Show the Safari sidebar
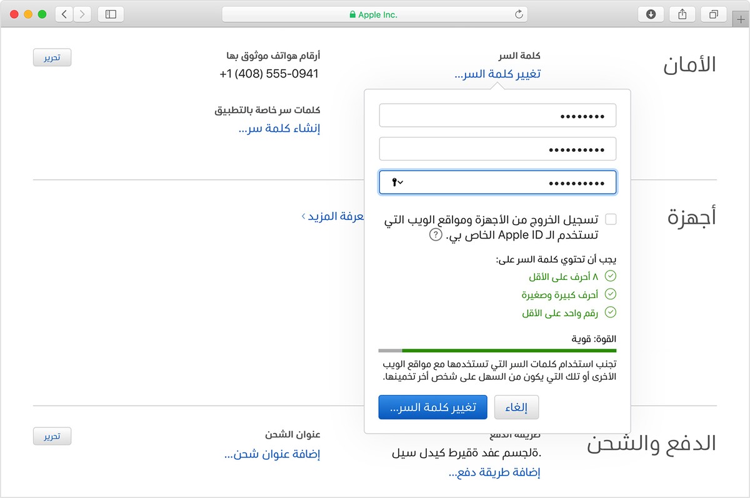The image size is (750, 498). coord(111,14)
